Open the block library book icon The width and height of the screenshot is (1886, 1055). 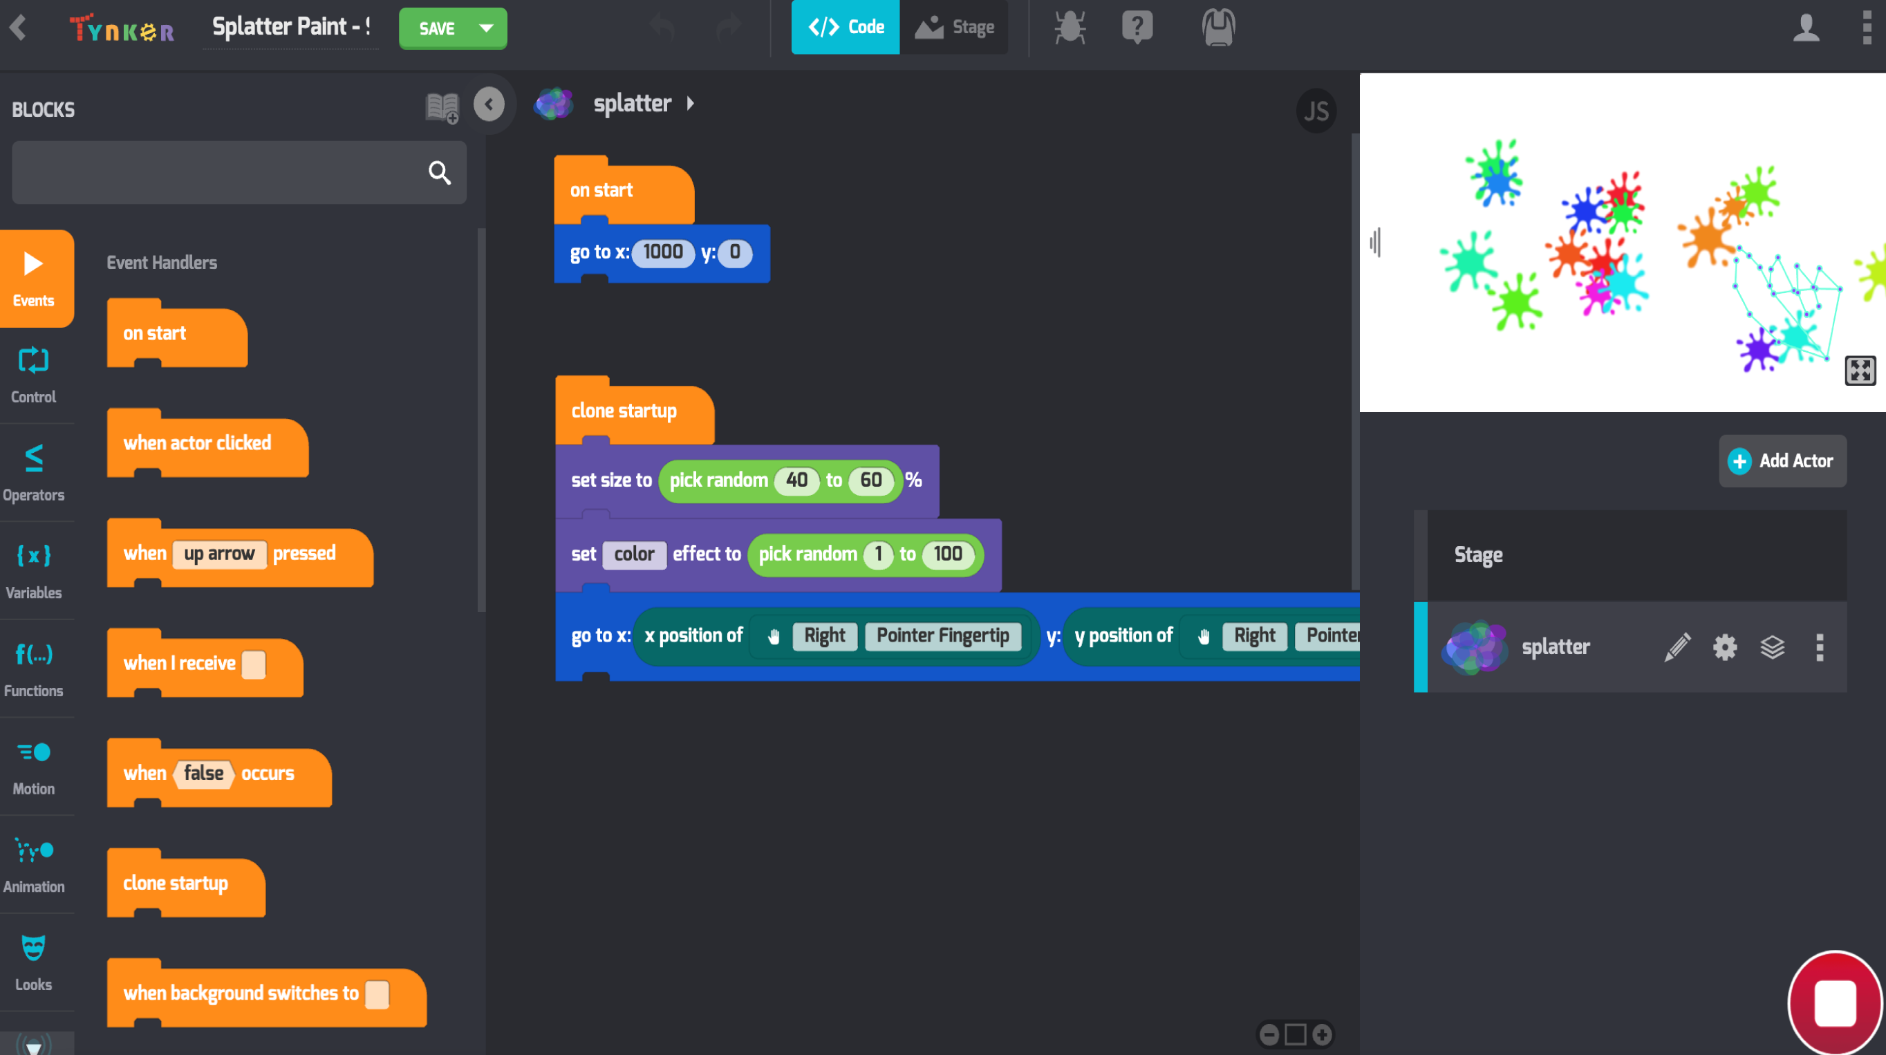pos(442,109)
